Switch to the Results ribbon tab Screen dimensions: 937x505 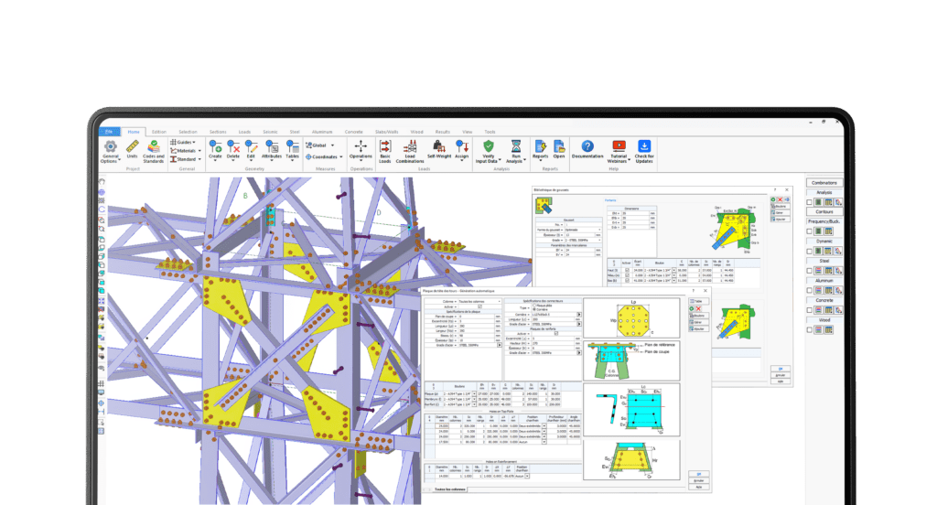coord(443,132)
